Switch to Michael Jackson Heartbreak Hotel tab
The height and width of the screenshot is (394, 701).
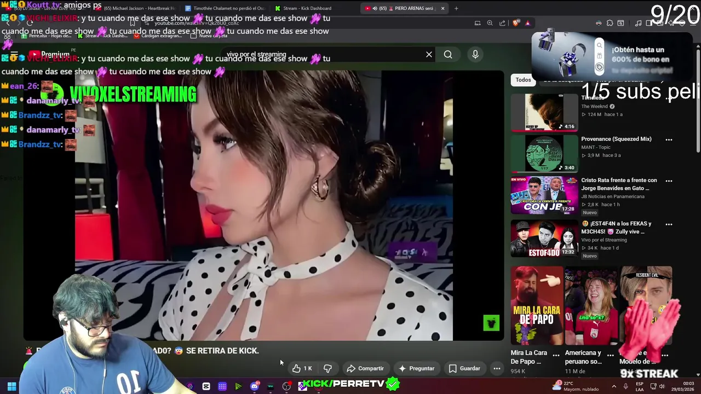pos(134,8)
